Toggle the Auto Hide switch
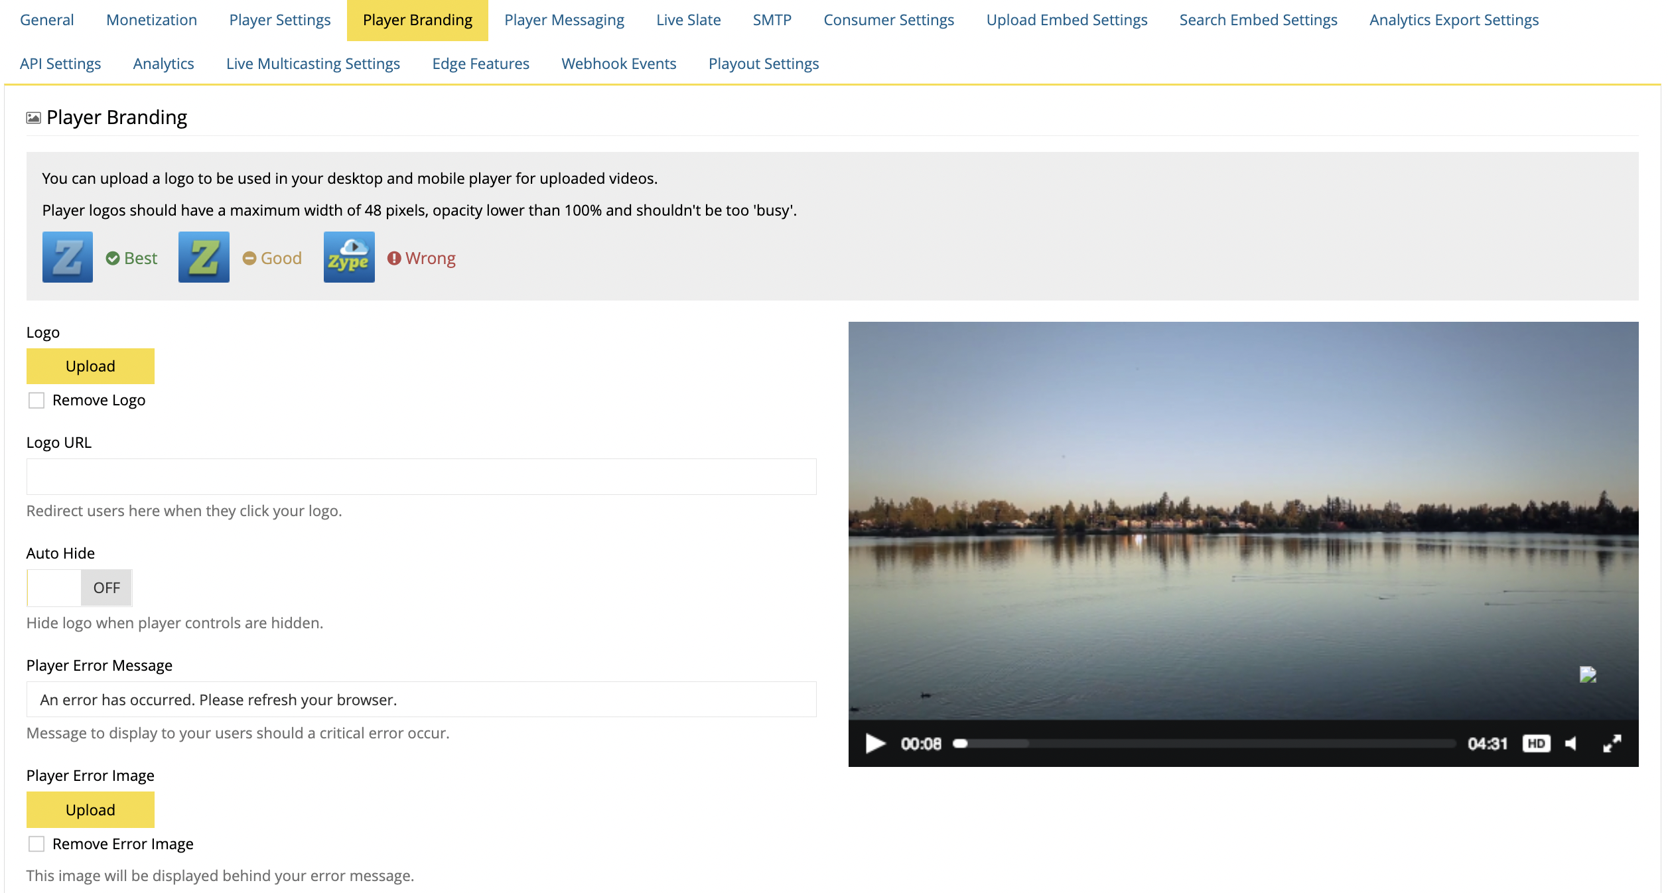The width and height of the screenshot is (1668, 893). pos(80,588)
